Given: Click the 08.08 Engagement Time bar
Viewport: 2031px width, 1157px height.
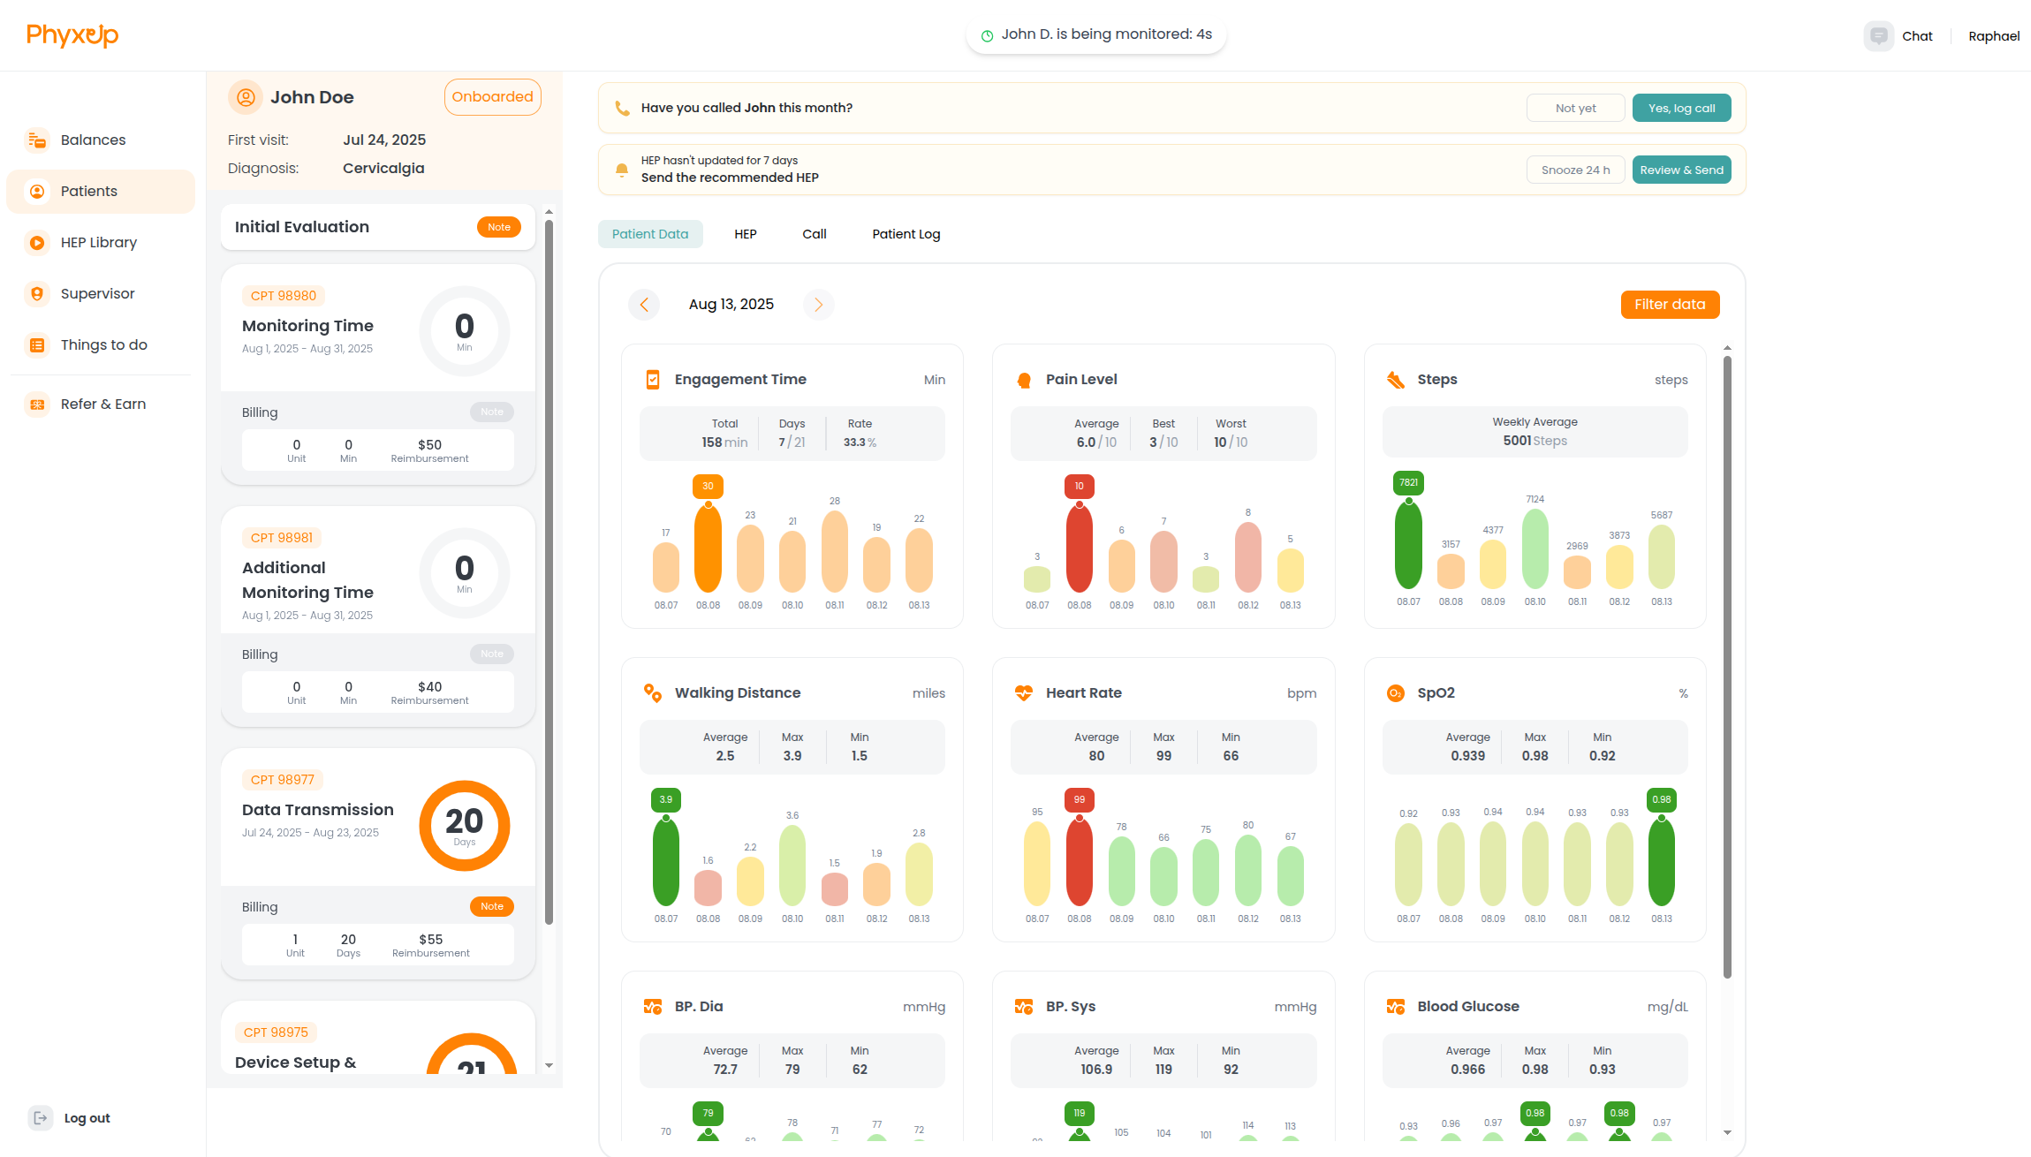Looking at the screenshot, I should point(708,547).
